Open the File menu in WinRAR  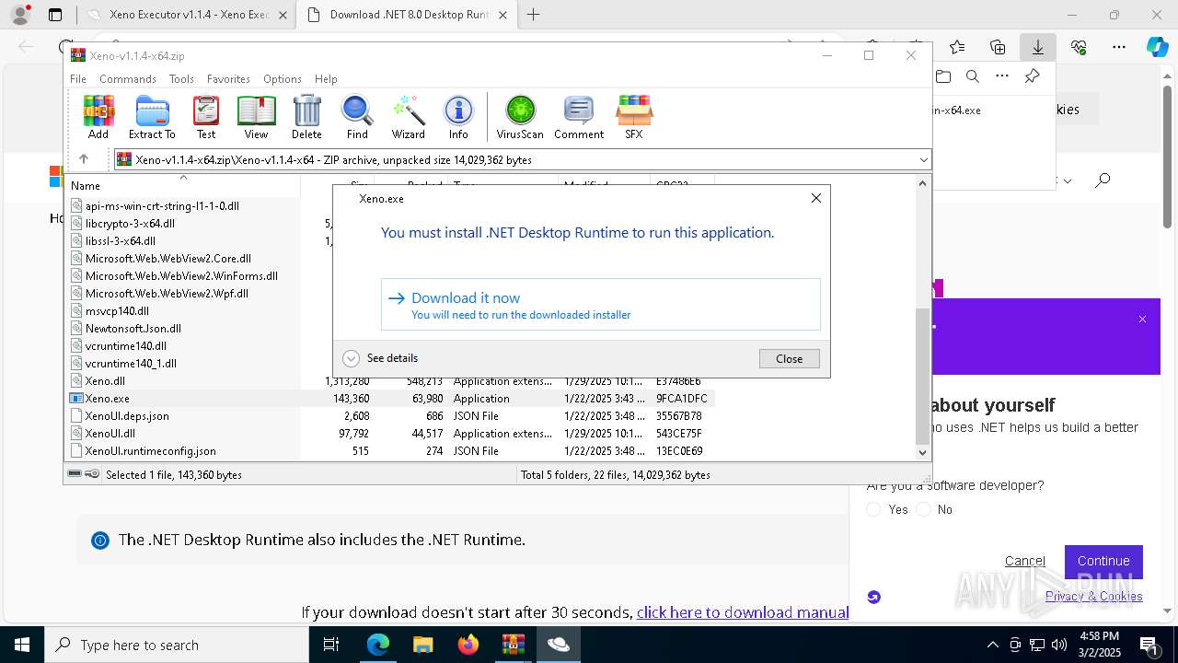78,79
